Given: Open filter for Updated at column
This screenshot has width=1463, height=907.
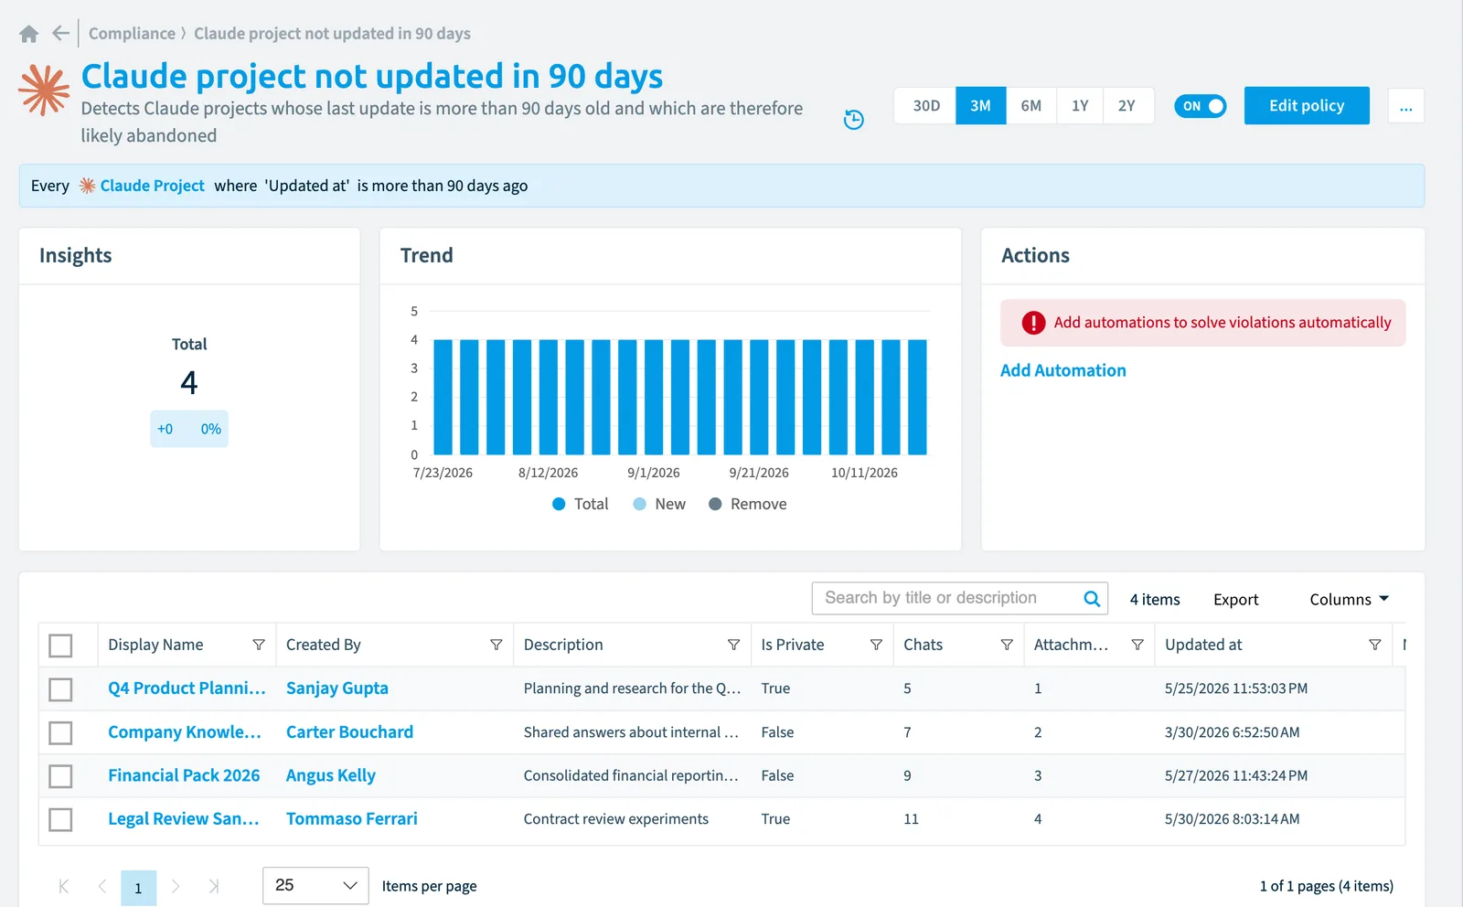Looking at the screenshot, I should coord(1374,645).
